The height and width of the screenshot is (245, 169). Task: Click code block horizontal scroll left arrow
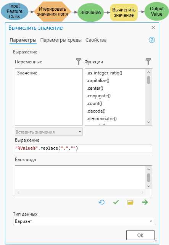[18, 192]
